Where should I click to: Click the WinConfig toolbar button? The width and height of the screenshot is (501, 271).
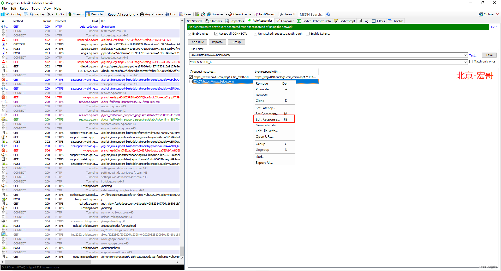[11, 14]
